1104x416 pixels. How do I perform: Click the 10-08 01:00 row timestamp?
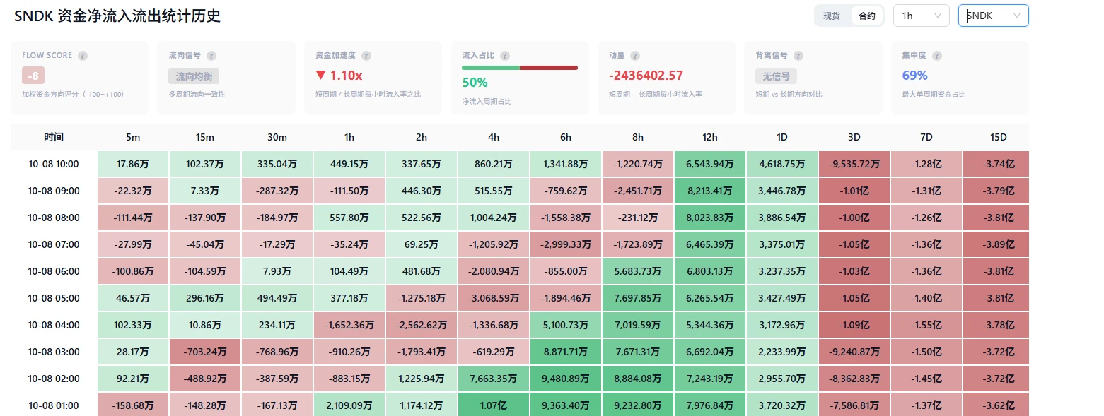pos(54,406)
